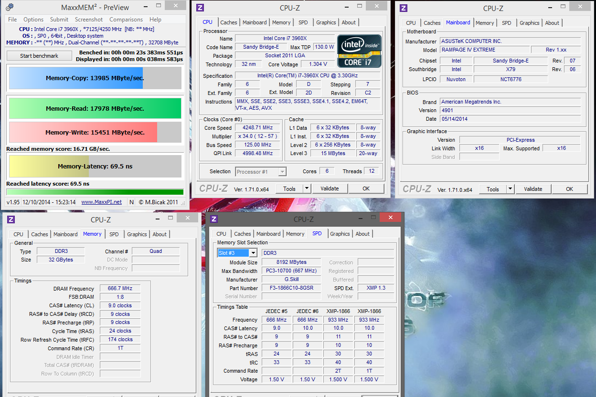Image resolution: width=596 pixels, height=397 pixels.
Task: Click the SPD Ext. value XMP 1.3
Action: pyautogui.click(x=375, y=288)
